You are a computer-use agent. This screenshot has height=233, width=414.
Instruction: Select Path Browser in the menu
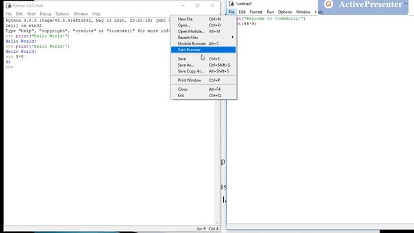[x=203, y=50]
